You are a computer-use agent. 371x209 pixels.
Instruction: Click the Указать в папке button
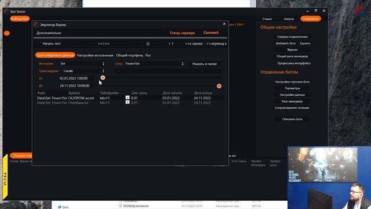[205, 64]
